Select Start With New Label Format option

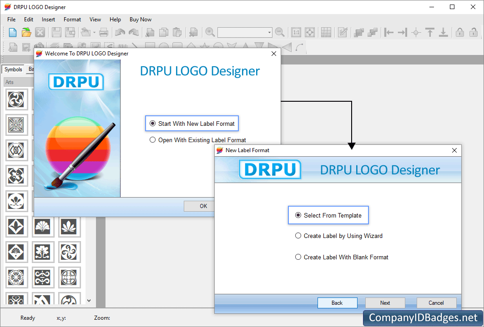[192, 124]
